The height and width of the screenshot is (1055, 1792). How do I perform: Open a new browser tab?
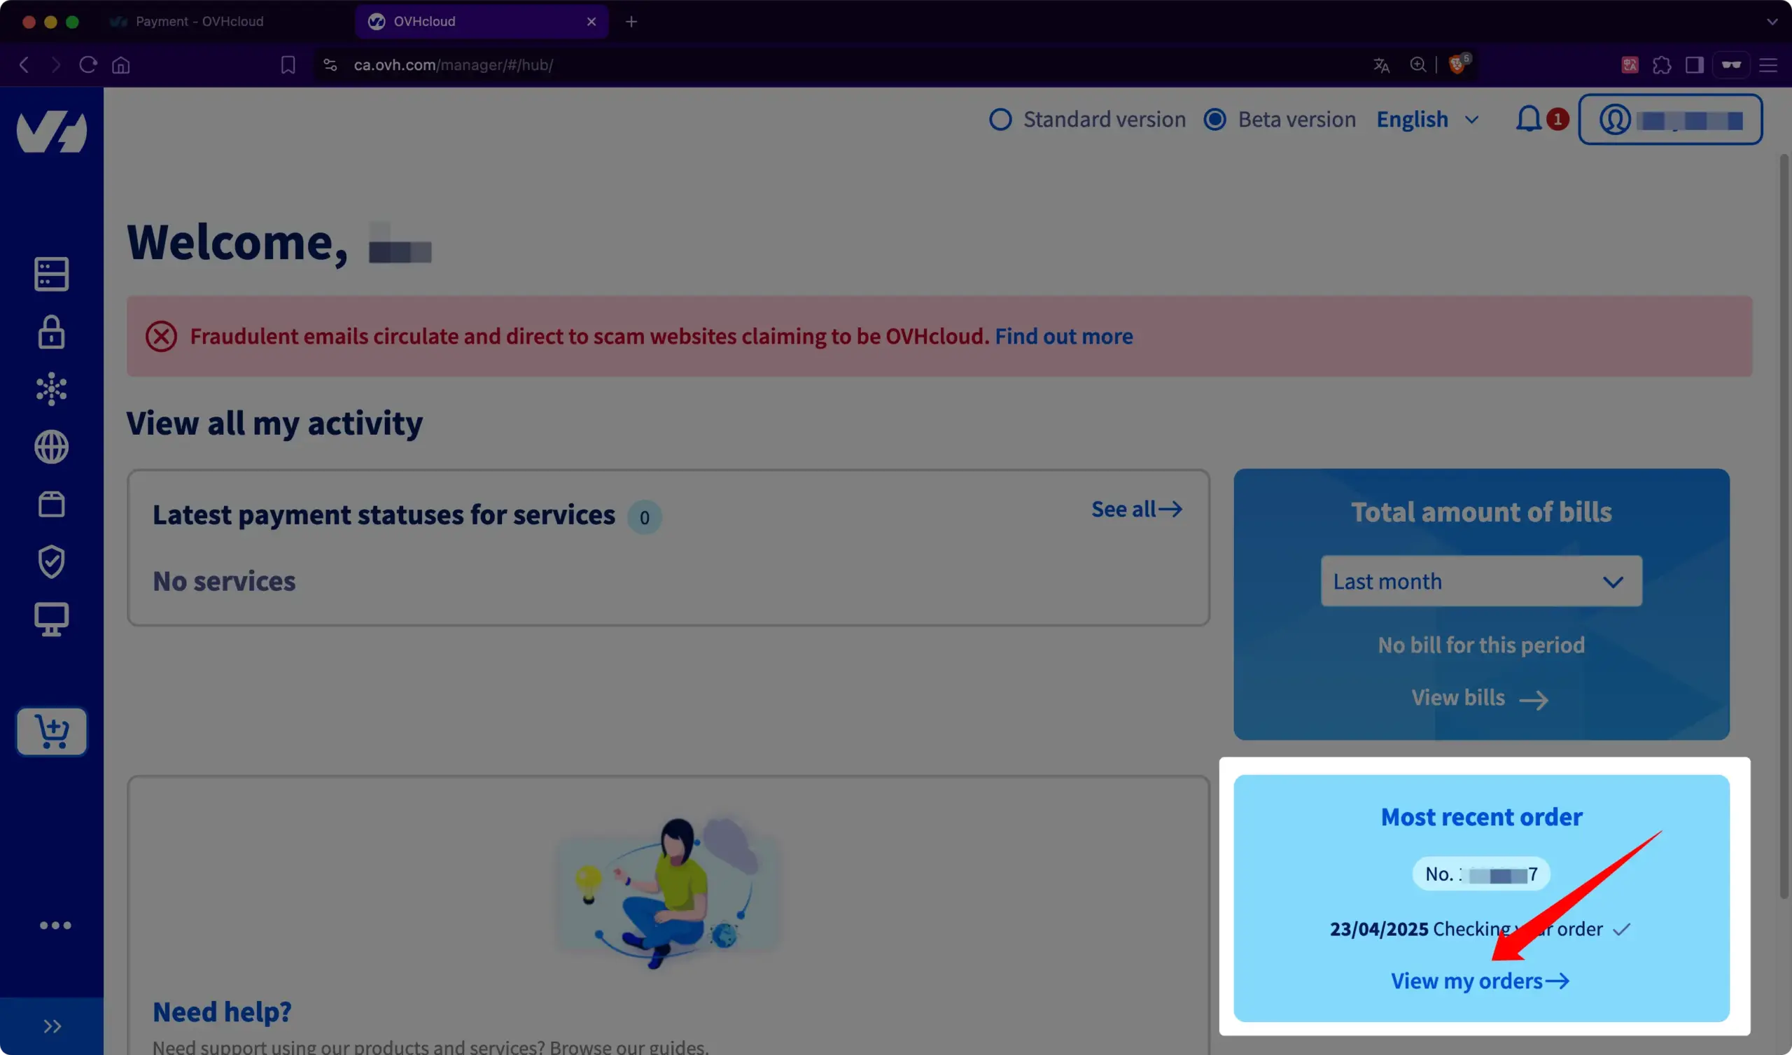click(631, 21)
